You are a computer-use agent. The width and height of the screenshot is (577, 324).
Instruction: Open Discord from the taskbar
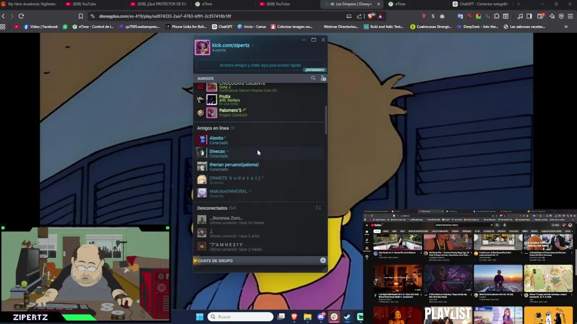coord(321,317)
